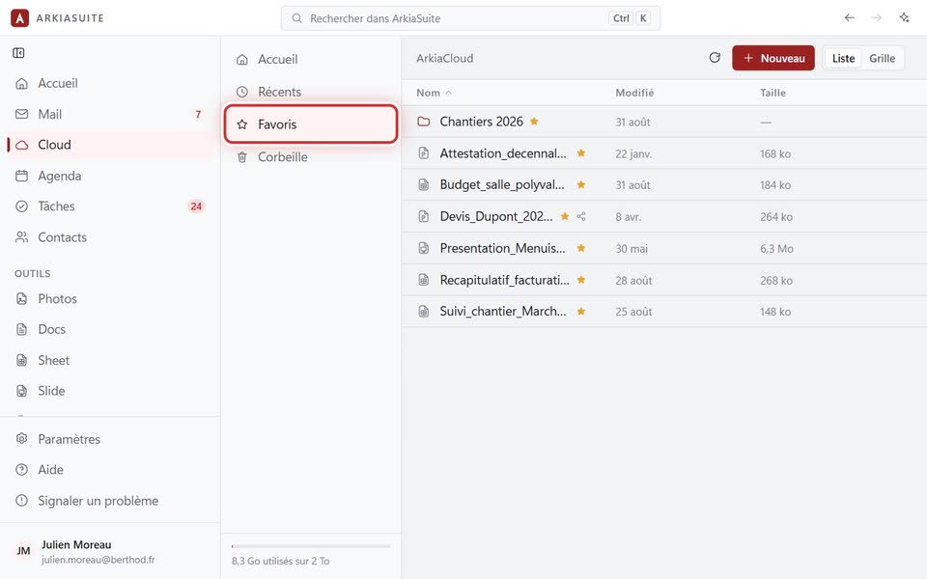Remove favorite star from Attestation_decennal...

[x=581, y=153]
